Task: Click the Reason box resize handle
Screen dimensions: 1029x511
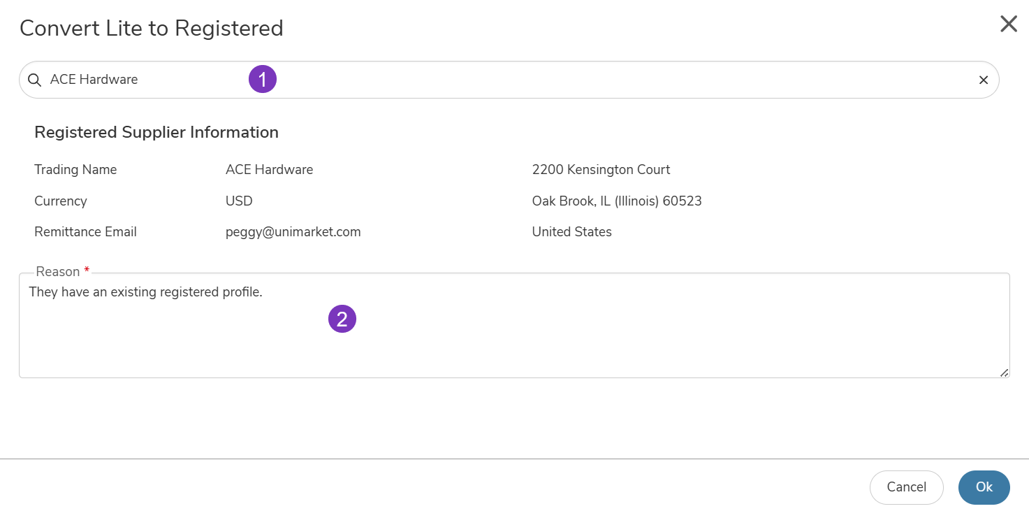Action: [1004, 373]
